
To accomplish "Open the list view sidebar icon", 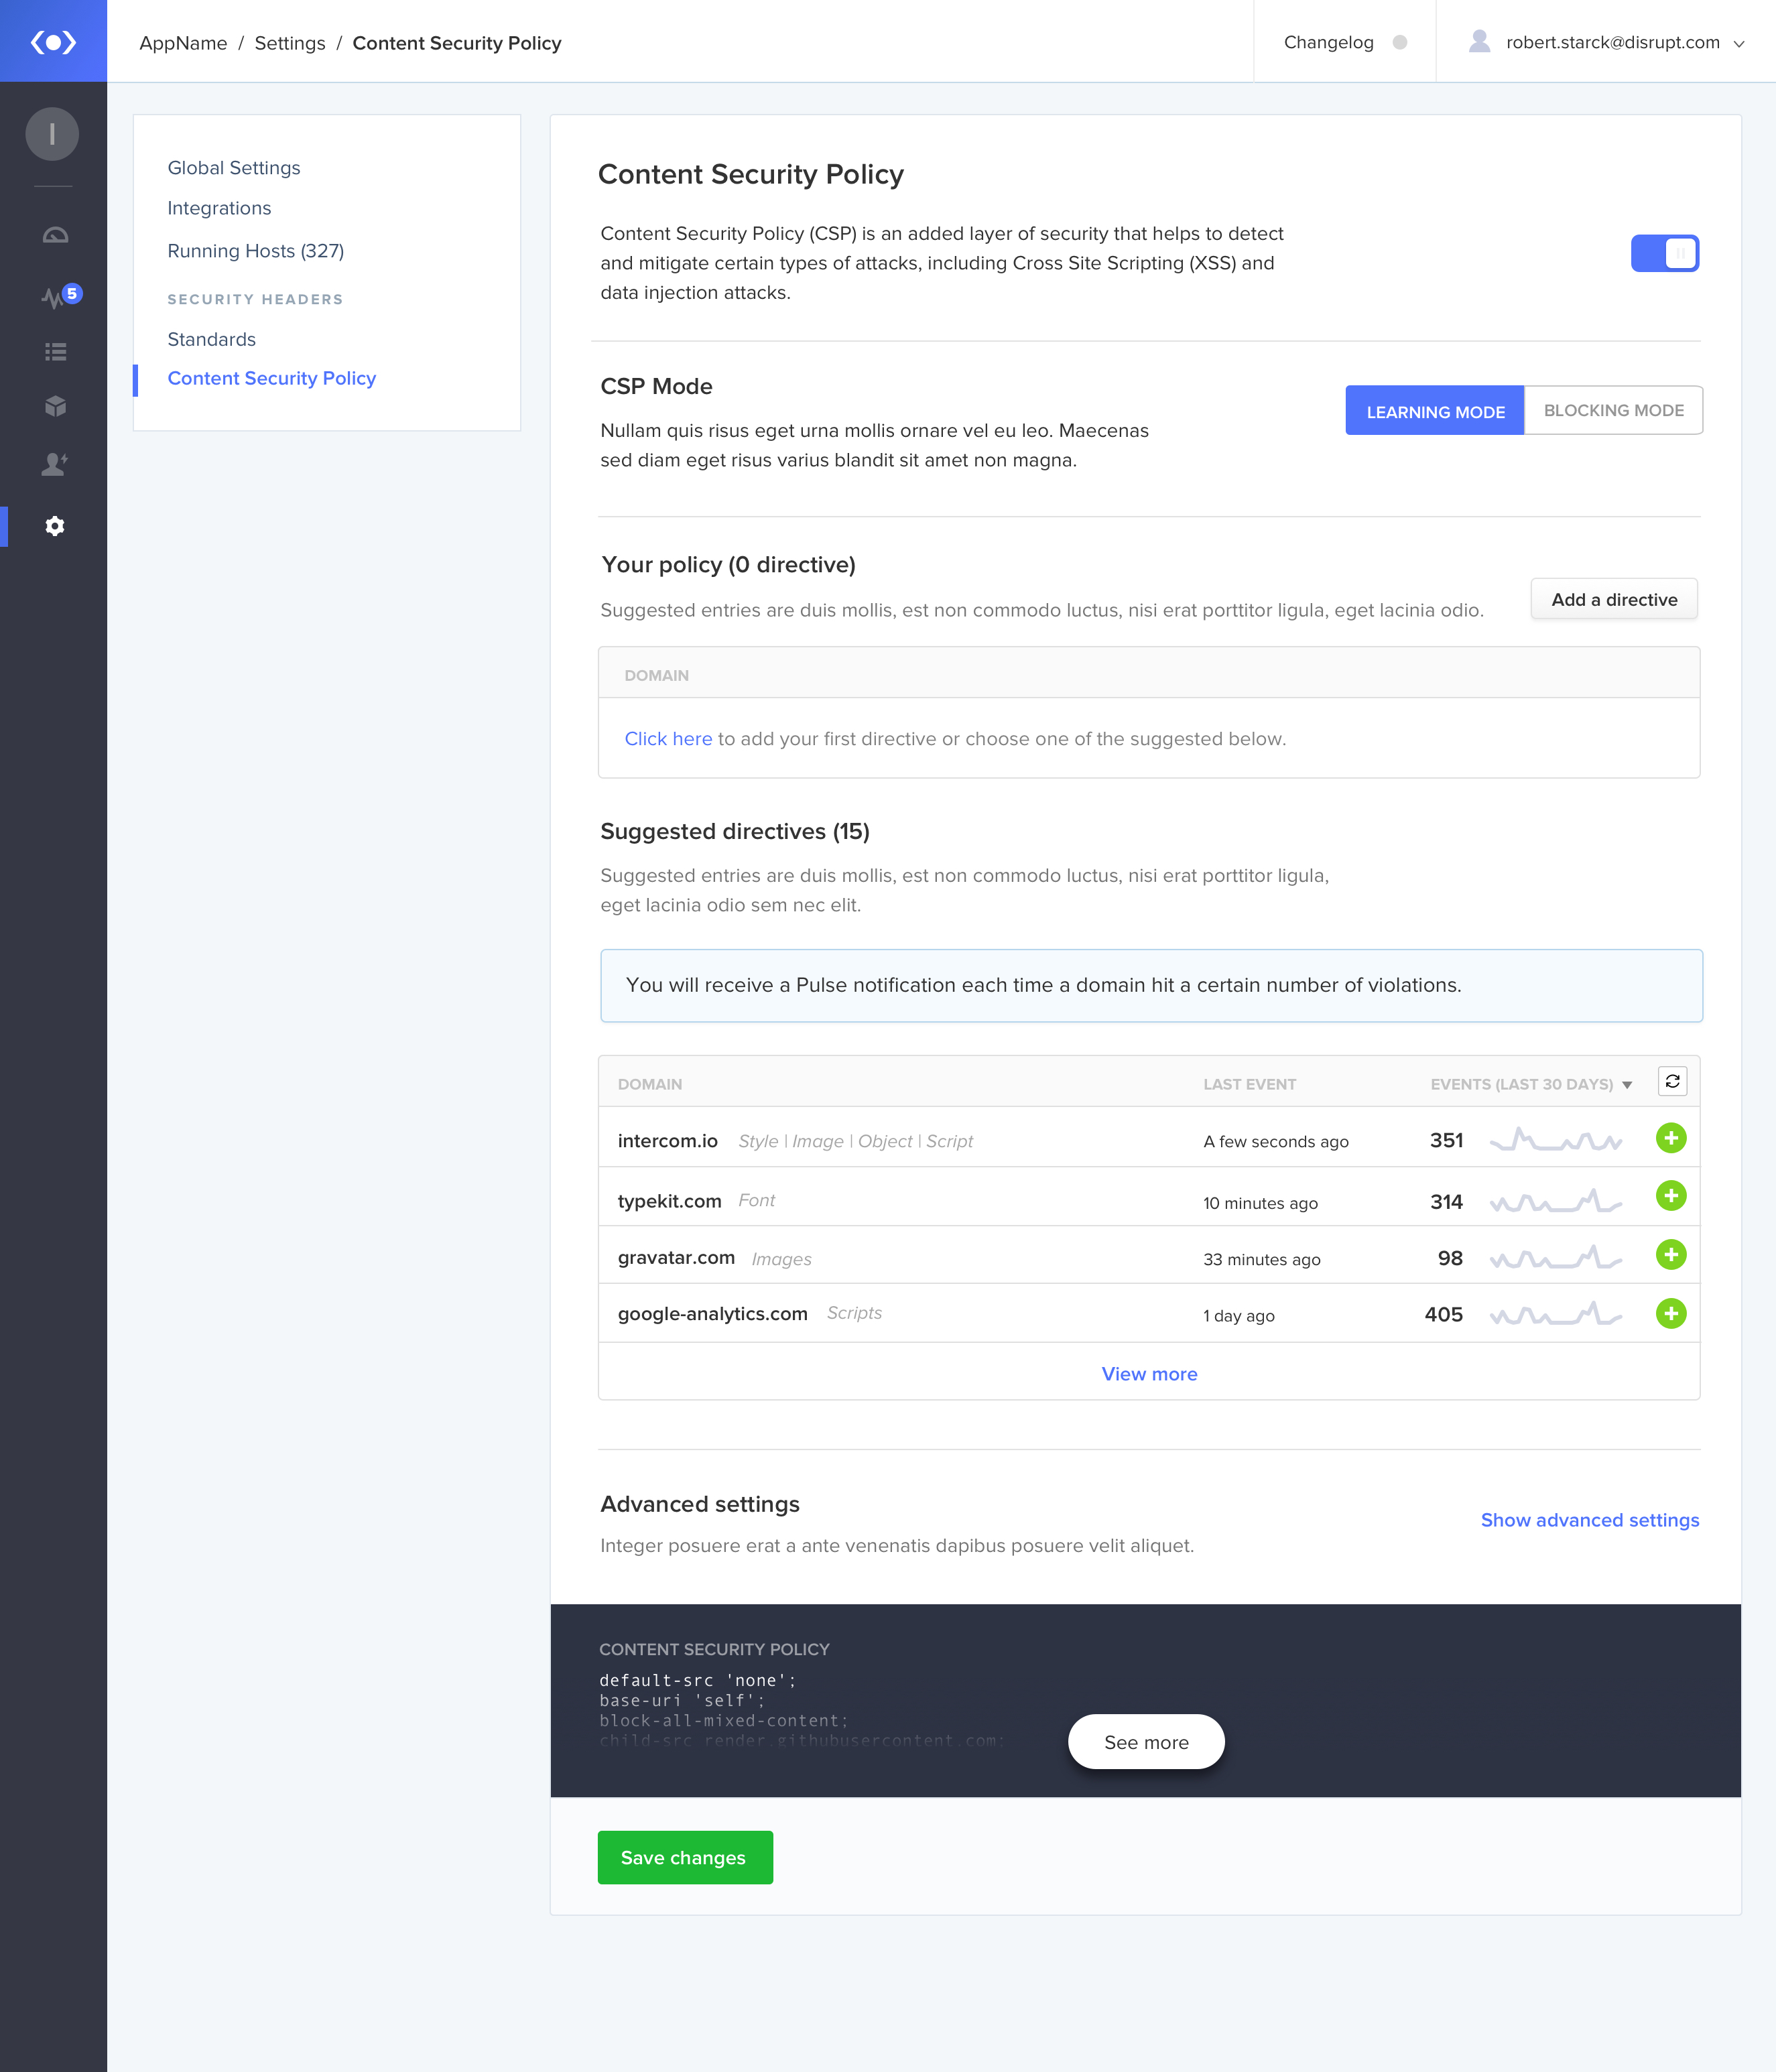I will tap(55, 351).
